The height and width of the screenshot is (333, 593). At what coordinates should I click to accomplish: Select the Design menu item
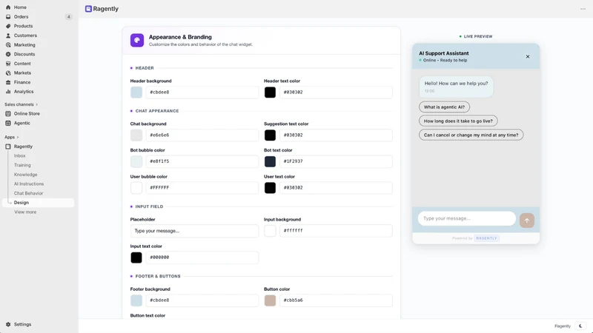click(x=39, y=203)
